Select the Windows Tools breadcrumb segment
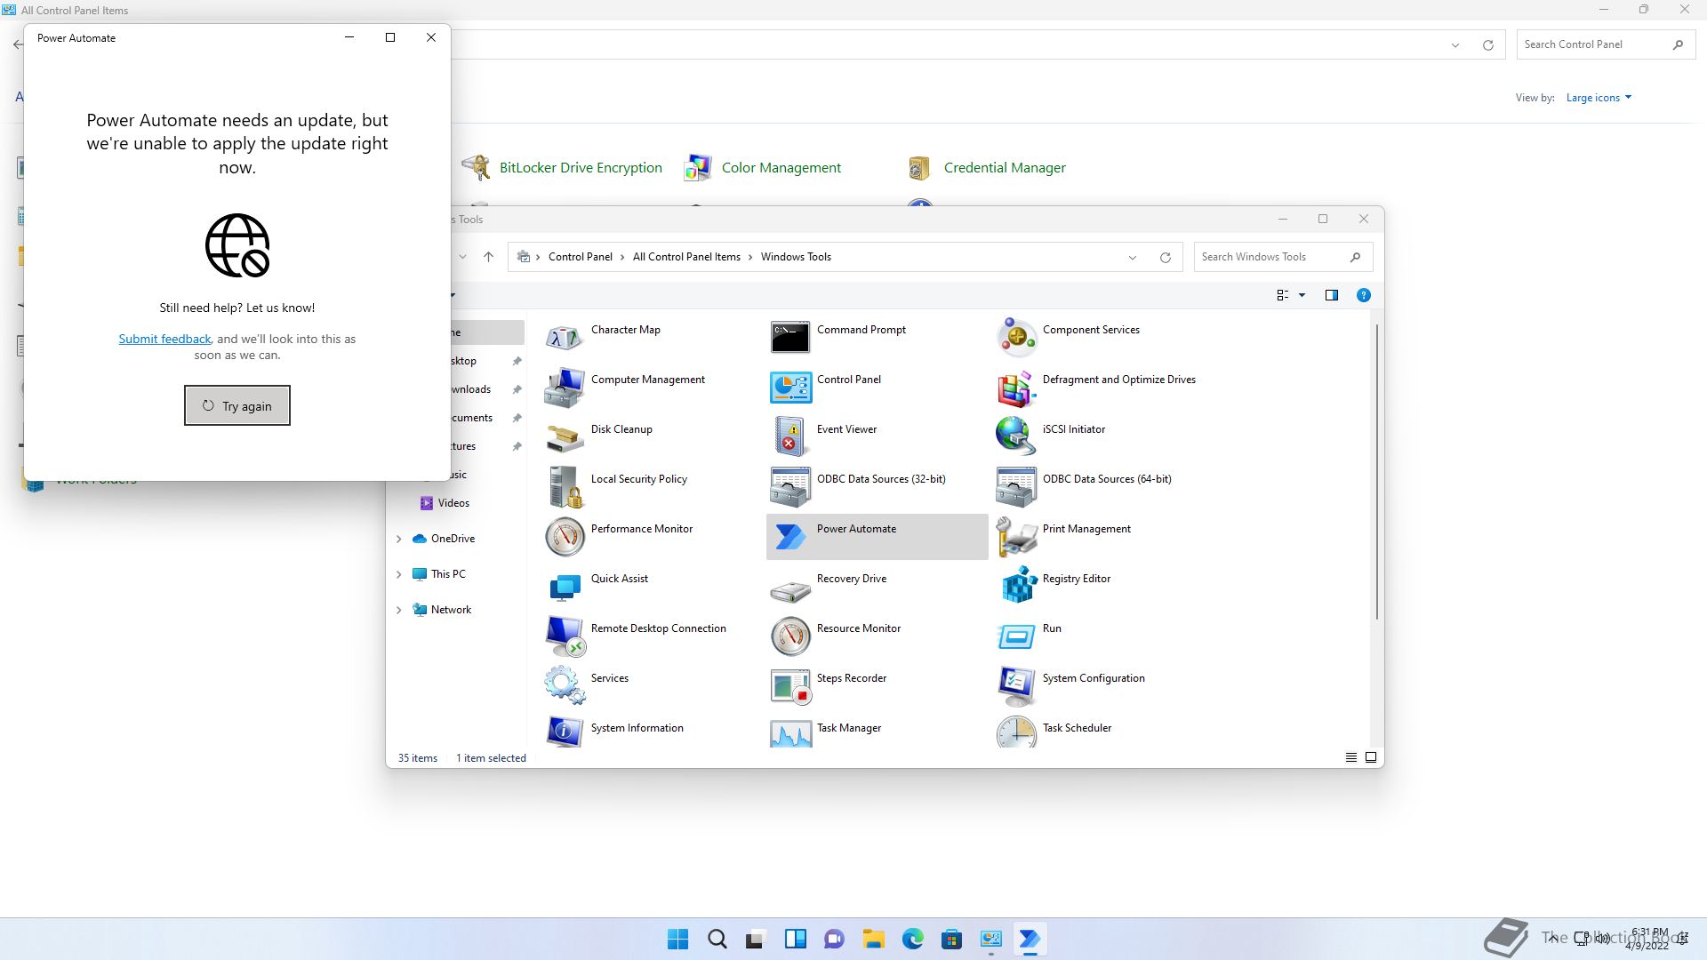The height and width of the screenshot is (960, 1707). tap(796, 257)
